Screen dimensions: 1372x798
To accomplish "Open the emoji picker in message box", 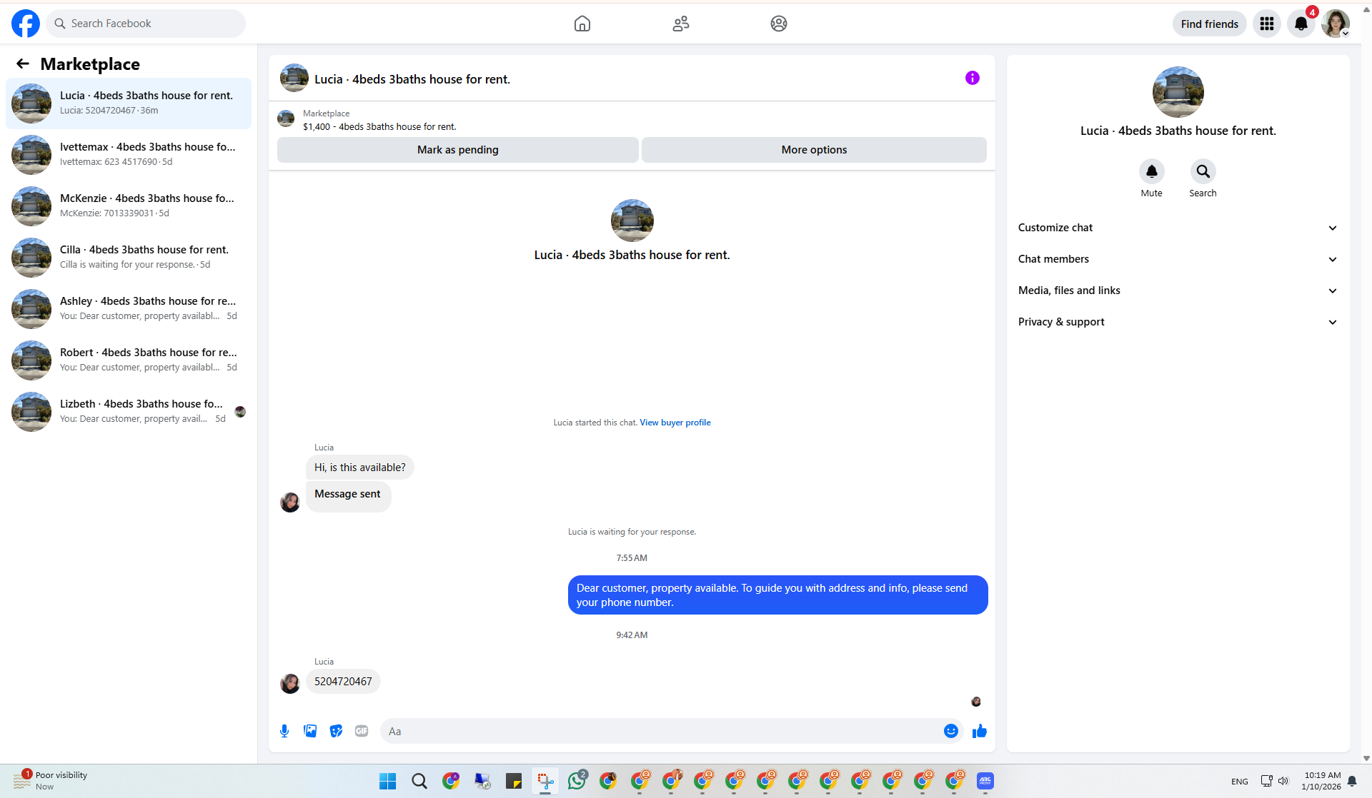I will 950,731.
